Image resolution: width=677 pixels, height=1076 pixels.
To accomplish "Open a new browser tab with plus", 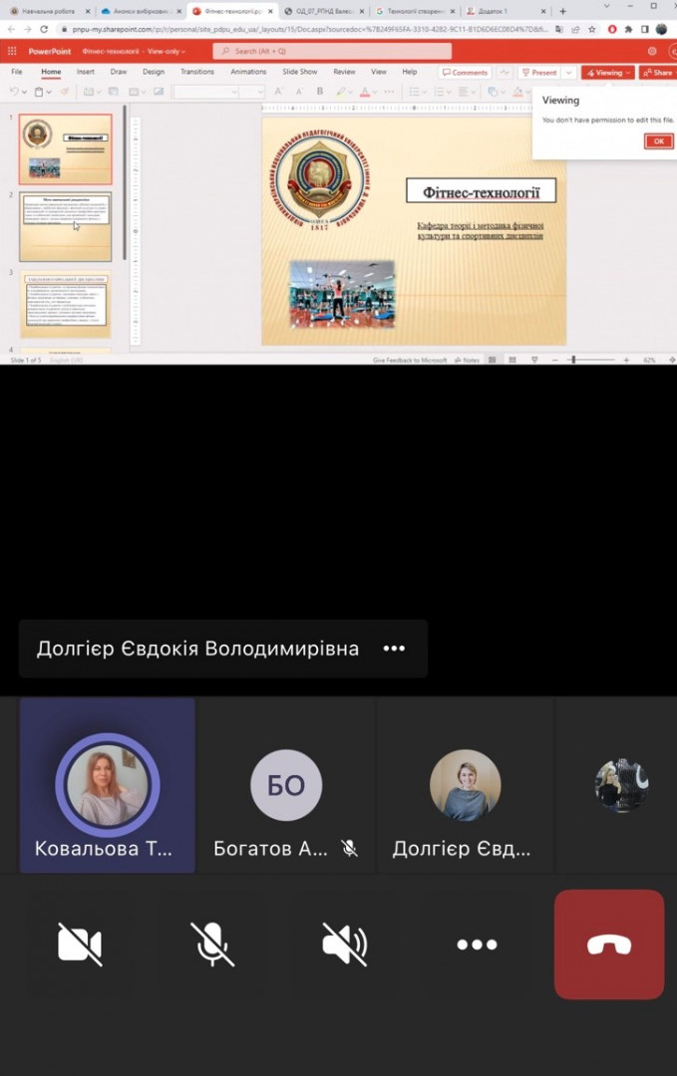I will tap(563, 11).
